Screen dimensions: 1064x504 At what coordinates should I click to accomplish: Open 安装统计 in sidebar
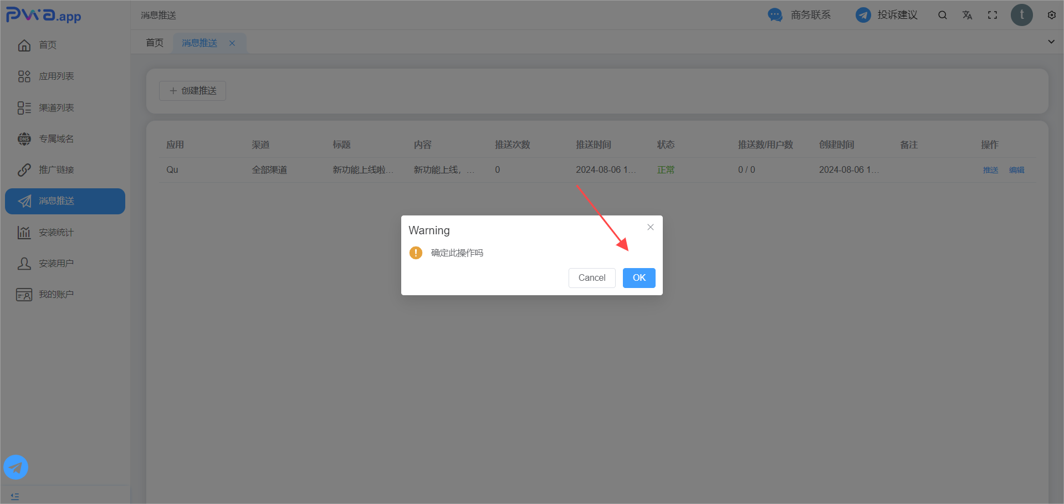56,233
